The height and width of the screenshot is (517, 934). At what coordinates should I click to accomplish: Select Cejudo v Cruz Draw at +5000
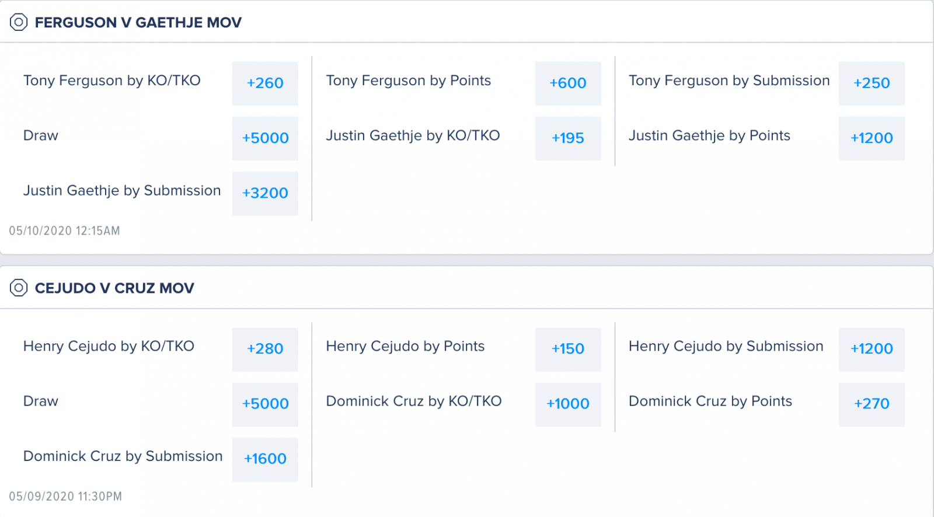click(265, 404)
